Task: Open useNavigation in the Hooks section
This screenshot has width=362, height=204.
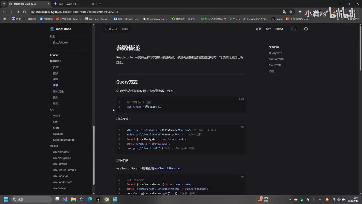Action: click(x=62, y=158)
